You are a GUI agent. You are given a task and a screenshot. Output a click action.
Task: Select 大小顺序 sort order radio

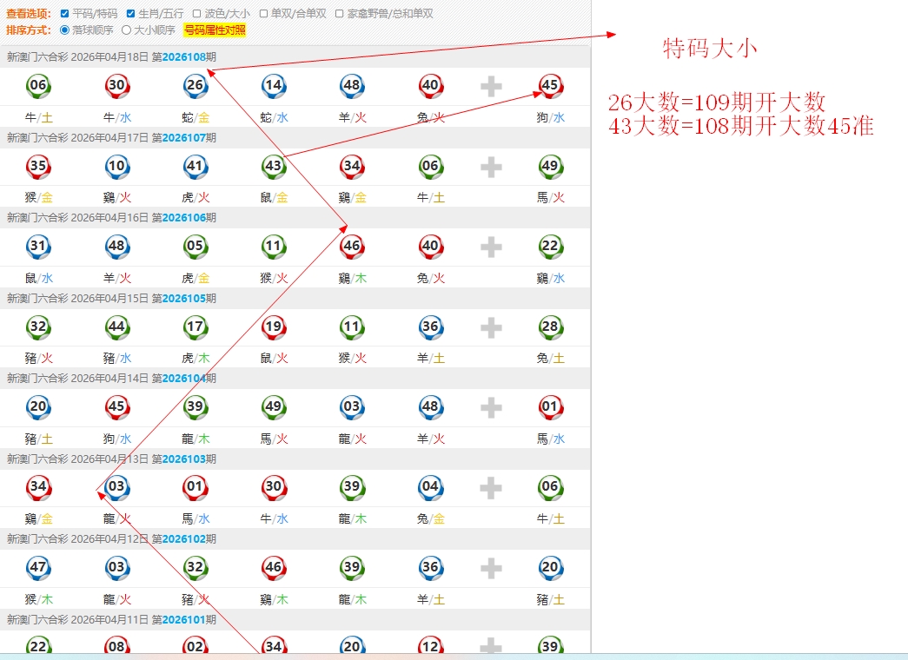click(127, 30)
